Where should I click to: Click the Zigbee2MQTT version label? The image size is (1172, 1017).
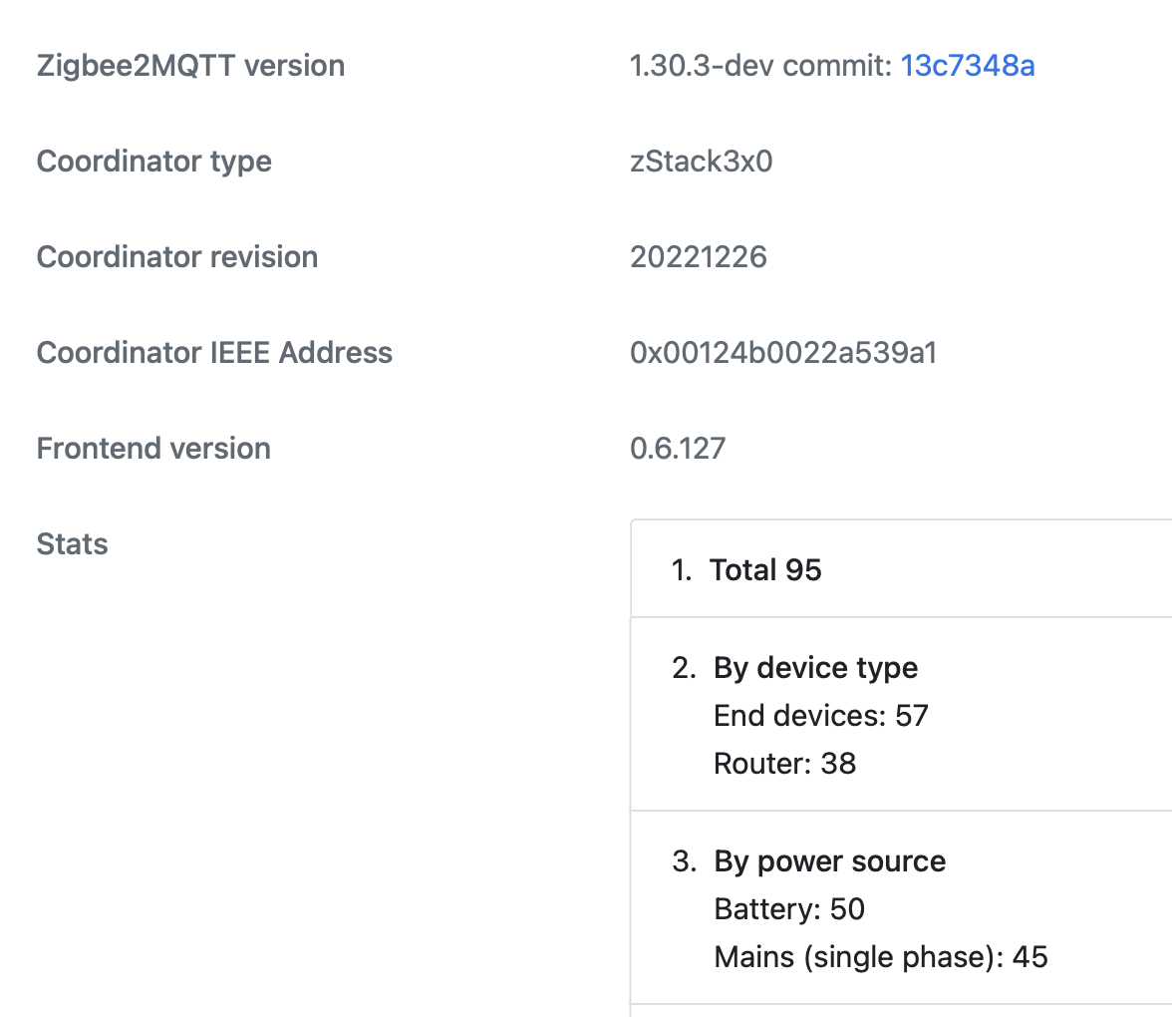pyautogui.click(x=190, y=66)
